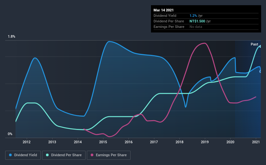Click the 2015 x-axis label

point(103,142)
